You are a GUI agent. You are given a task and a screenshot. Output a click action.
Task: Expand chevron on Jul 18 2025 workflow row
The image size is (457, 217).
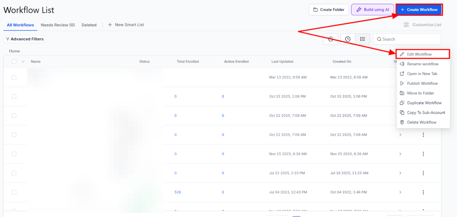(x=400, y=173)
